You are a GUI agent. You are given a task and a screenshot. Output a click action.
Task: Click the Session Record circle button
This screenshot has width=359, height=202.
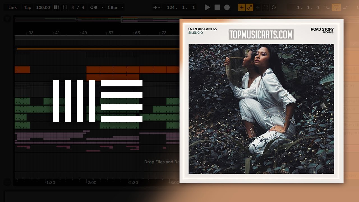click(x=273, y=8)
